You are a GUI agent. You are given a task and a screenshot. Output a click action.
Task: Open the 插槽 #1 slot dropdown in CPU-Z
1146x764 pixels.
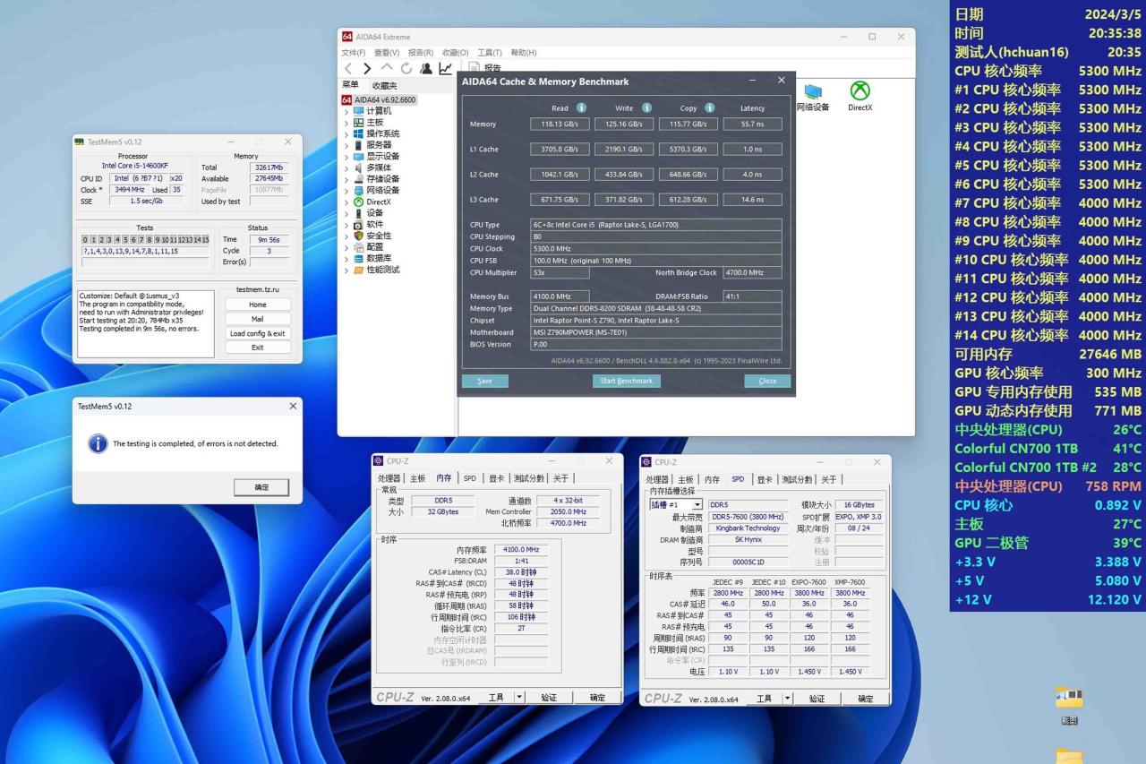point(697,505)
